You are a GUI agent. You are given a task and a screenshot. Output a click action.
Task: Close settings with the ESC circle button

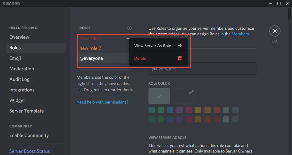click(x=275, y=31)
